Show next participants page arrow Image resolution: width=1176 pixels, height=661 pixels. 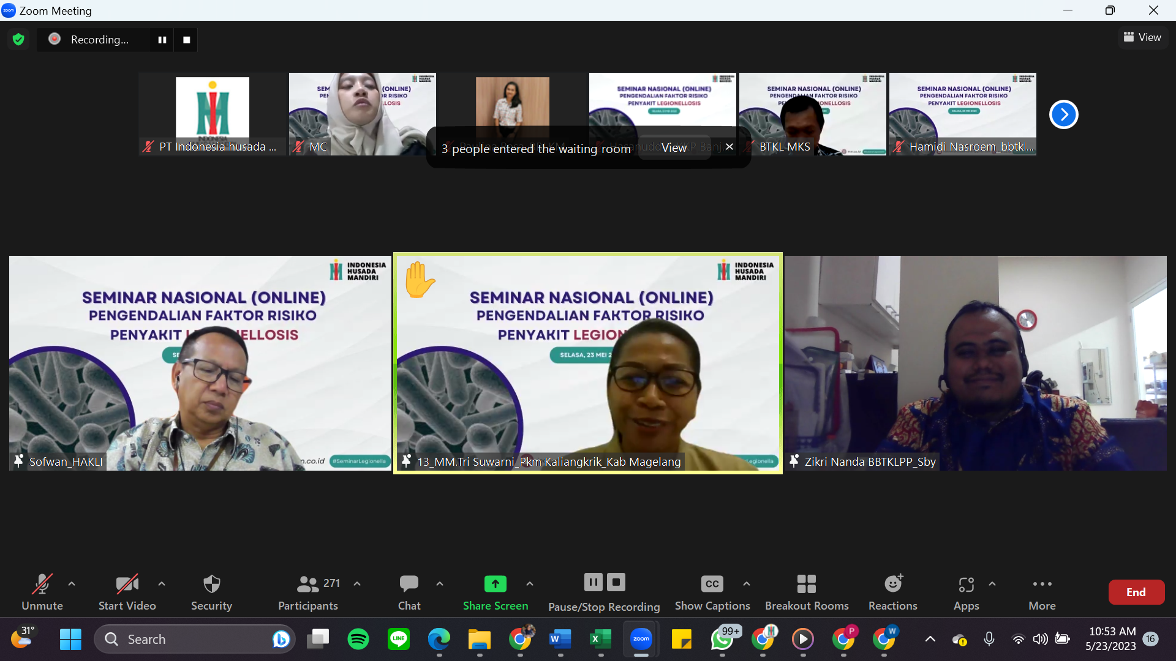tap(1064, 114)
